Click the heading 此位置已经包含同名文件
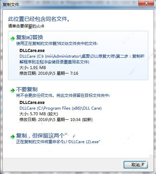 [39, 19]
